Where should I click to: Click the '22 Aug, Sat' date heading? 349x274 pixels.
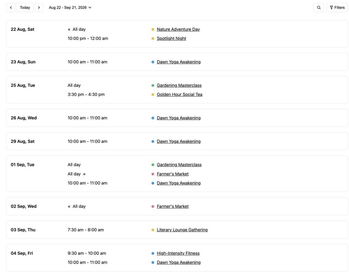tap(22, 29)
